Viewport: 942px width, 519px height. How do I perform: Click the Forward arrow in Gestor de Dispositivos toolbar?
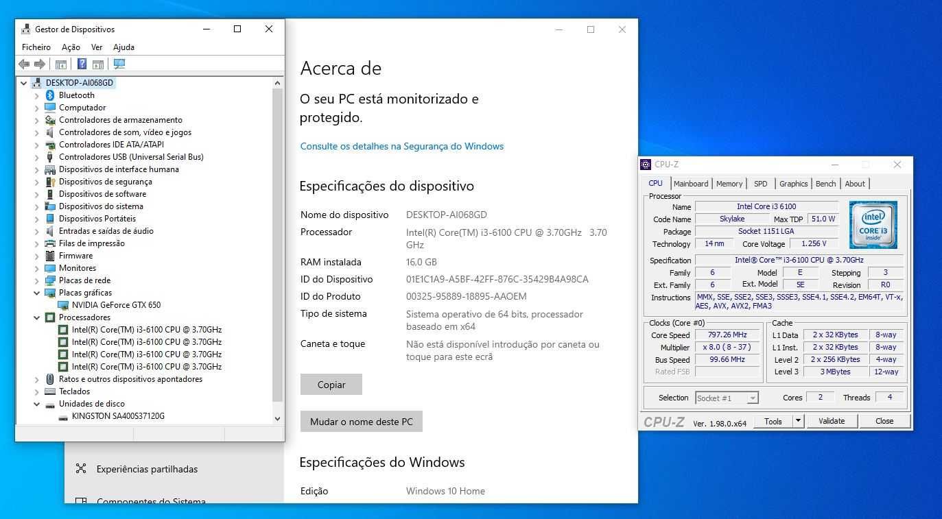(x=40, y=64)
